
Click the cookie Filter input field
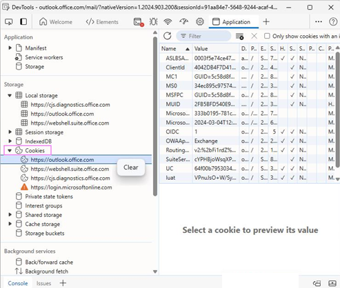[203, 36]
